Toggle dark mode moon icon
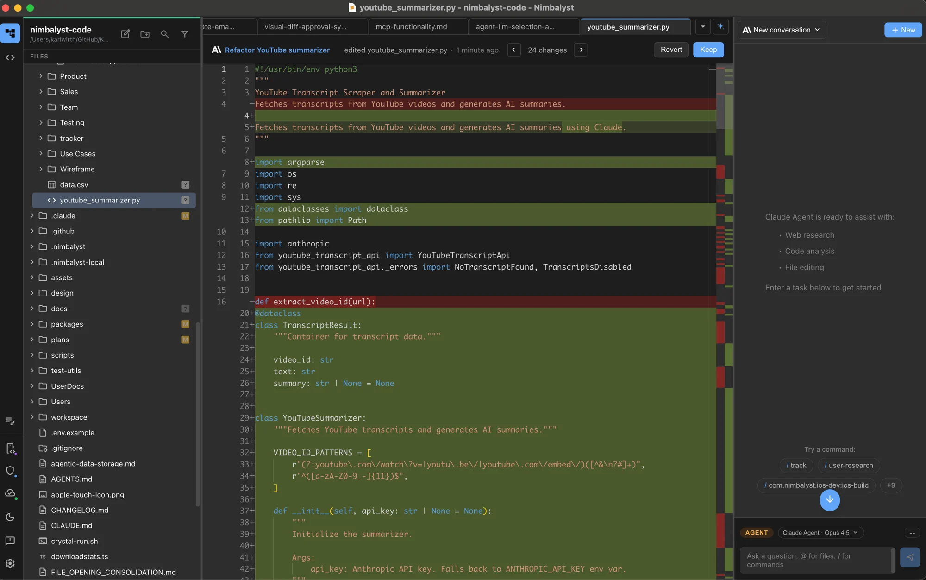926x580 pixels. (10, 517)
